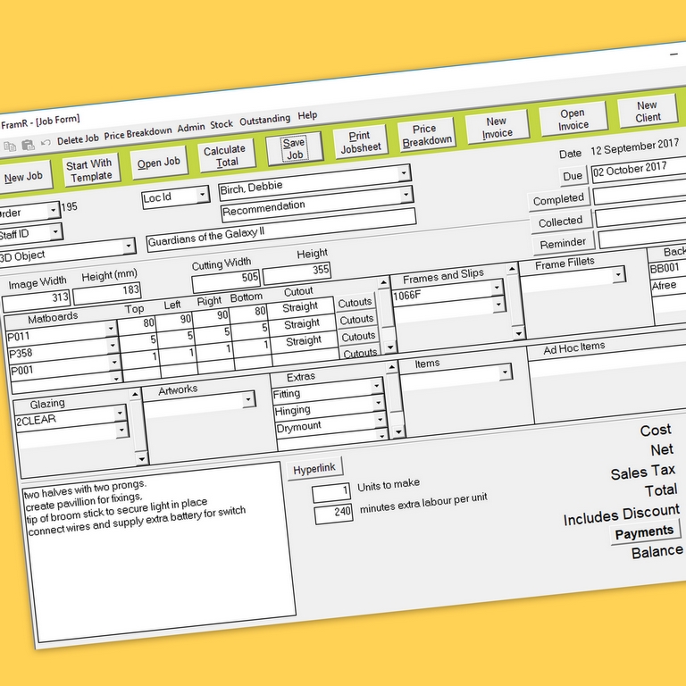Start a job with the Start With Template button

89,170
